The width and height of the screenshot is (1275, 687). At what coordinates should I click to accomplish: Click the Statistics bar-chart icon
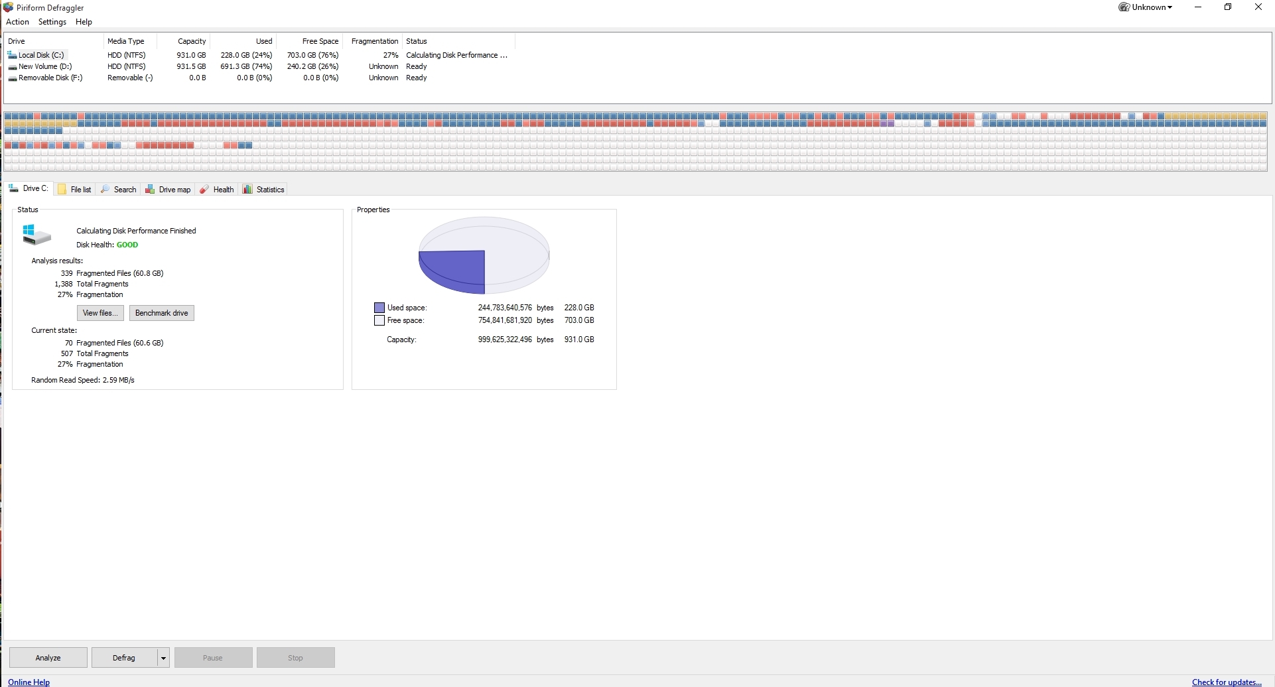pos(247,189)
